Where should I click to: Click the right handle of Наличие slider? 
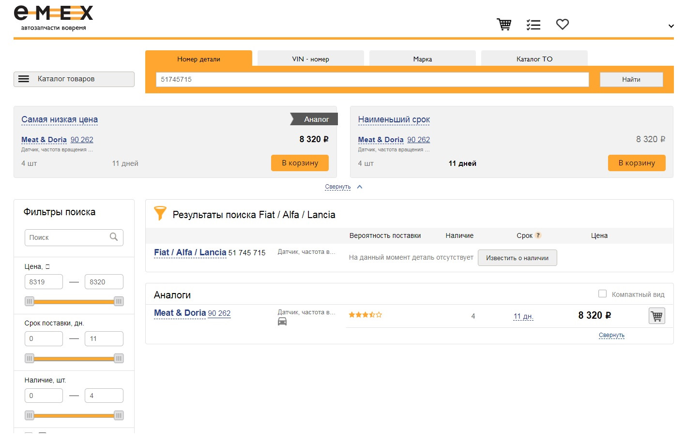click(119, 415)
